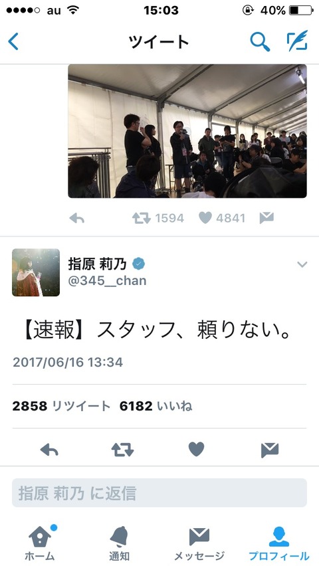Open search with the magnifying glass icon
Image resolution: width=319 pixels, height=566 pixels.
pos(260,41)
